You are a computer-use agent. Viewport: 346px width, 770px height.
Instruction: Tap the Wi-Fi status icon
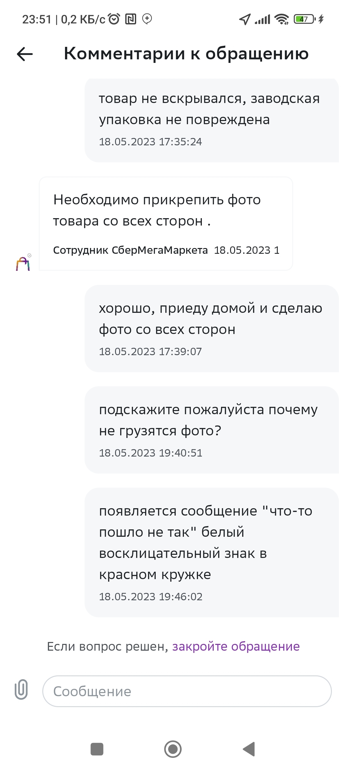[282, 19]
